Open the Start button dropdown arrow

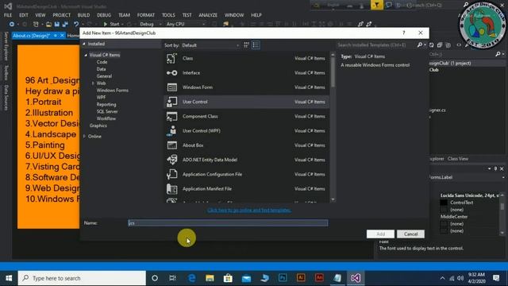pyautogui.click(x=122, y=24)
